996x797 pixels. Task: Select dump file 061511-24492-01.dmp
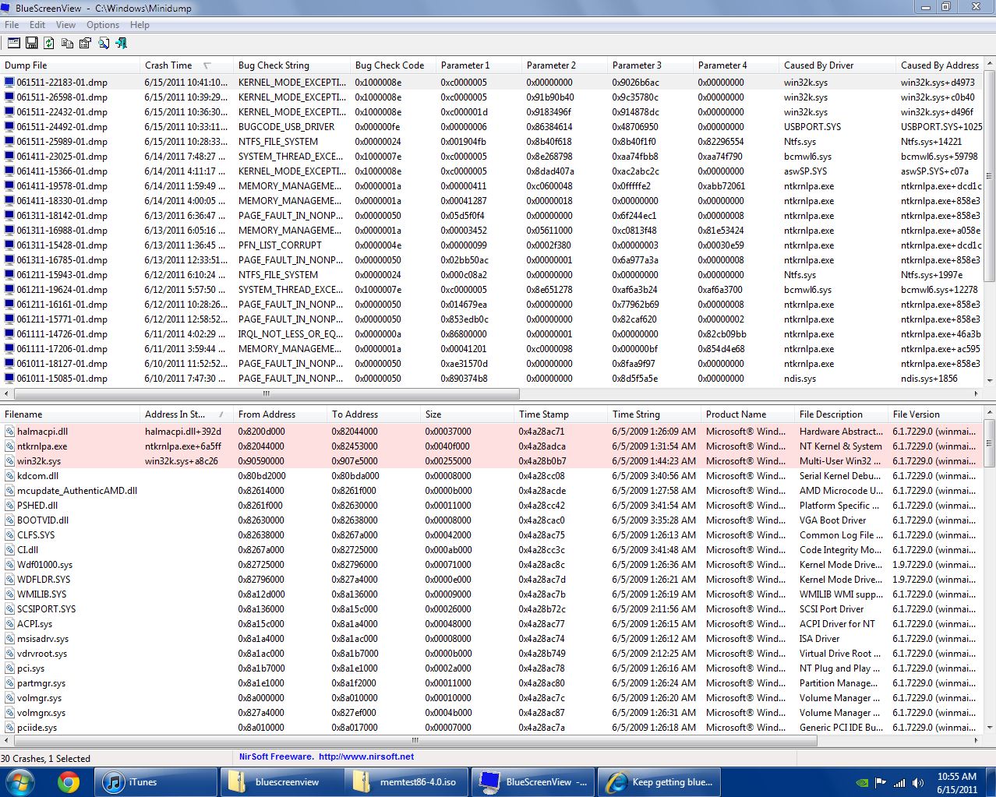(62, 127)
